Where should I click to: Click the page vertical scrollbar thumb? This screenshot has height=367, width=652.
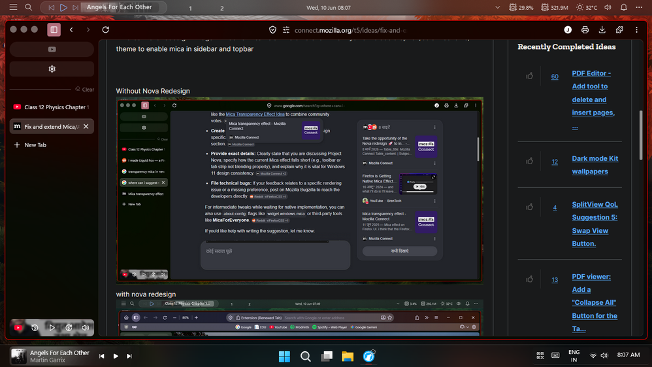tap(641, 135)
